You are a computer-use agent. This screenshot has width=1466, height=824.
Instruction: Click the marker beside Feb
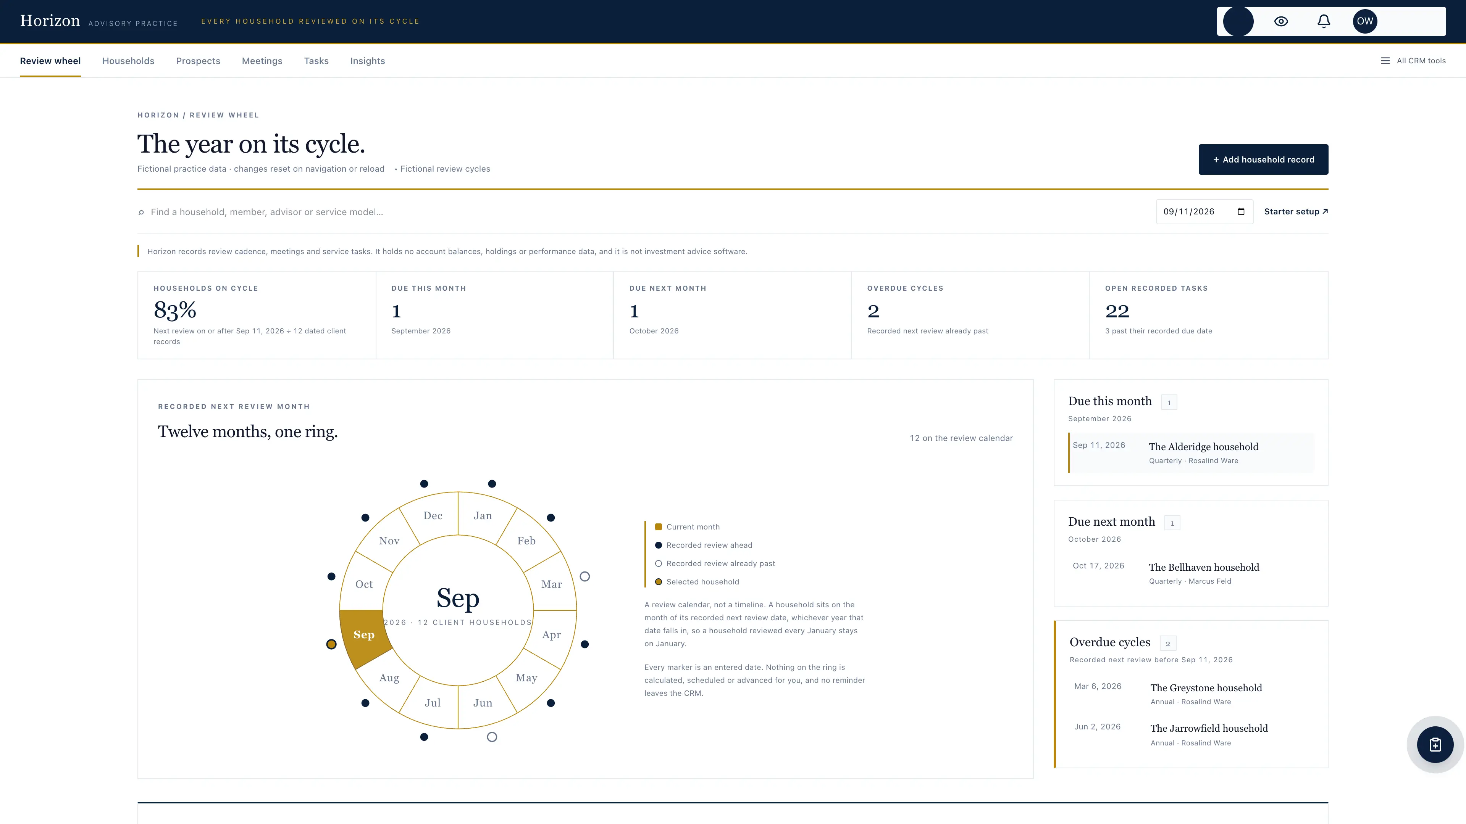[x=551, y=518]
